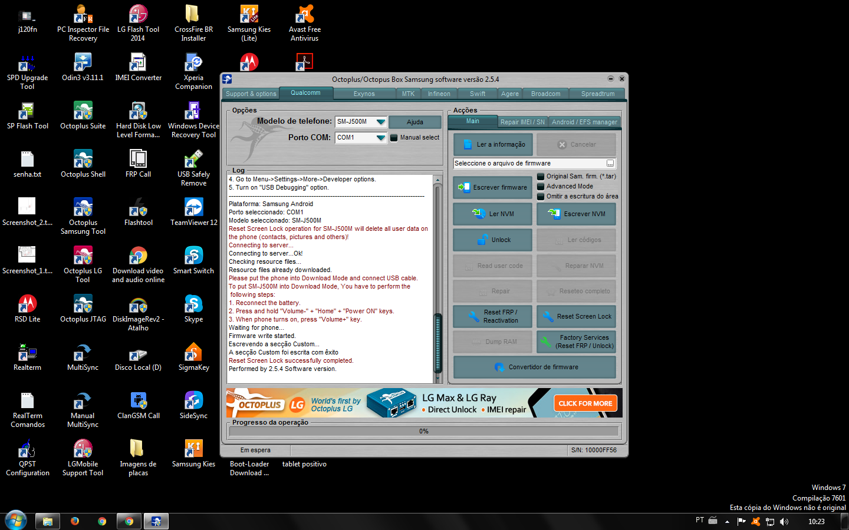Expand the Modelo de telefone dropdown
849x530 pixels.
click(x=381, y=122)
